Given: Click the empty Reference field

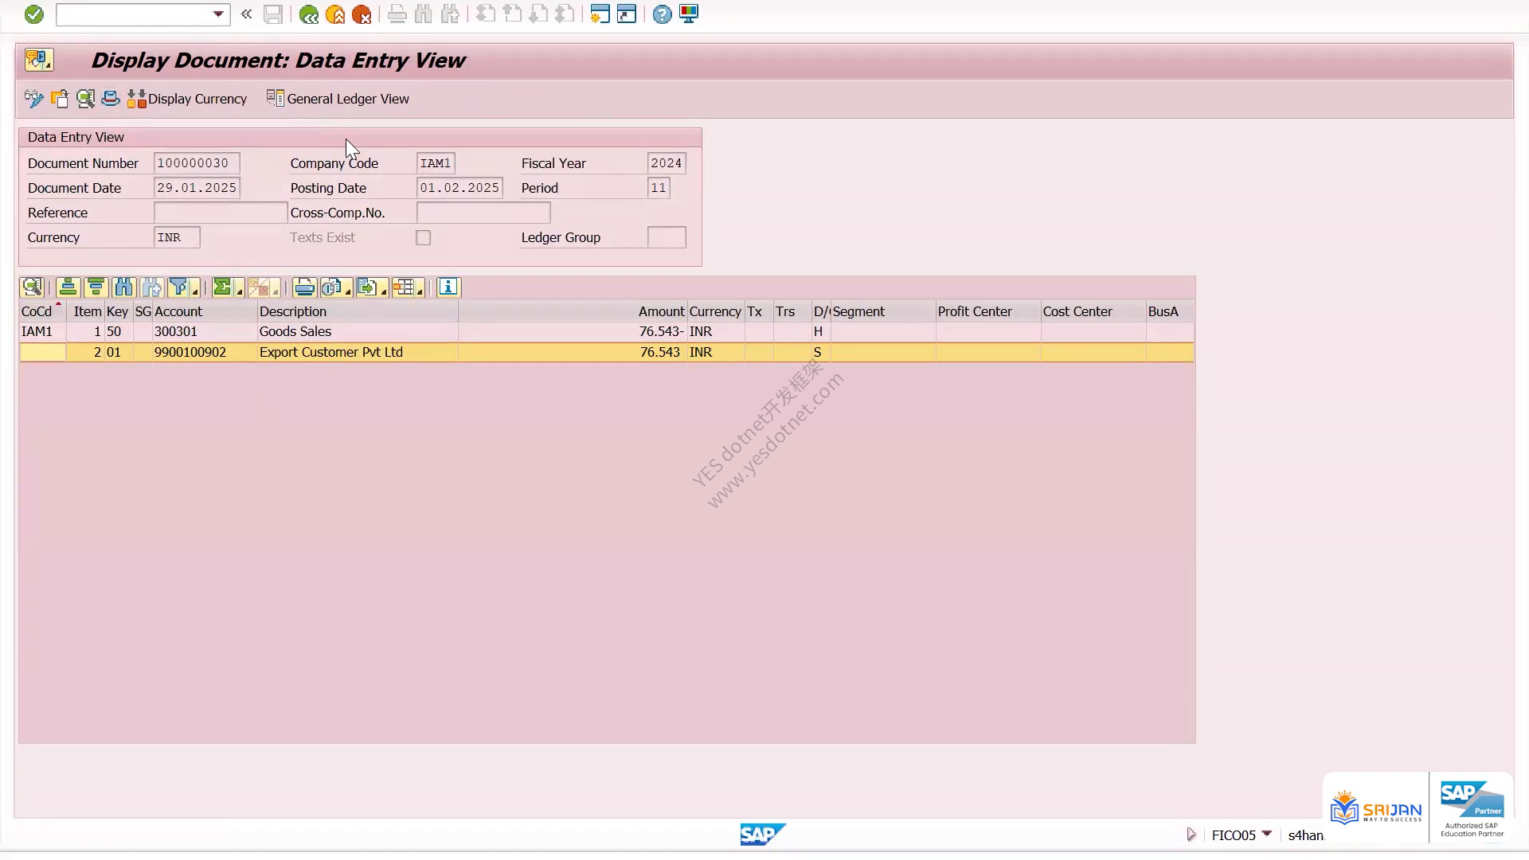Looking at the screenshot, I should [x=221, y=213].
